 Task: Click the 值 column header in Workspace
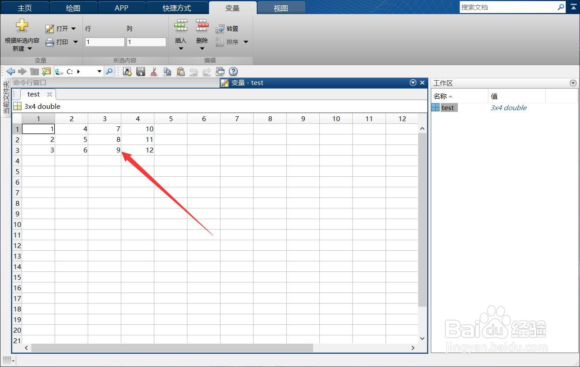point(517,96)
